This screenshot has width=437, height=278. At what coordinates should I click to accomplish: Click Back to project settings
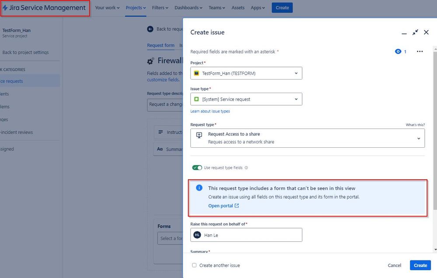25,52
